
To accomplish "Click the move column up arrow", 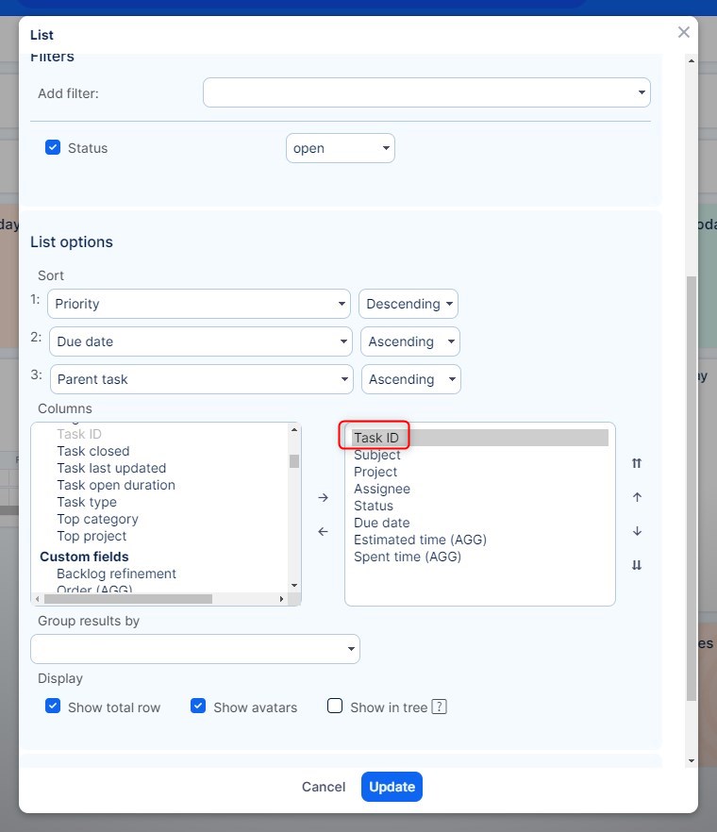I will tap(637, 497).
